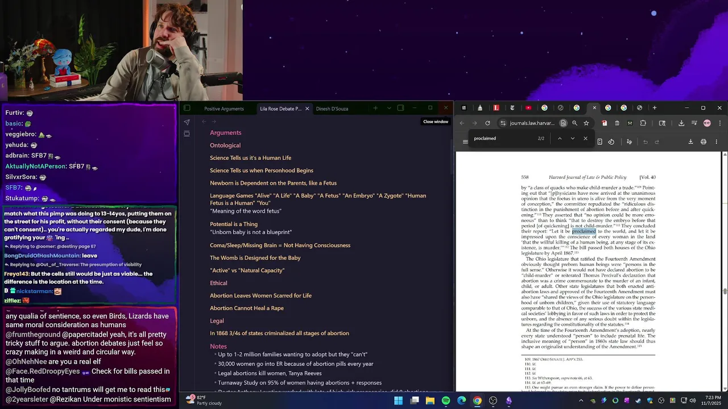Click the Notes heading
The height and width of the screenshot is (409, 728).
[x=218, y=346]
